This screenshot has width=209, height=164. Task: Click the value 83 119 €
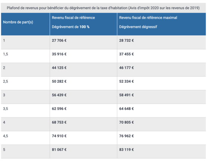pos(127,149)
